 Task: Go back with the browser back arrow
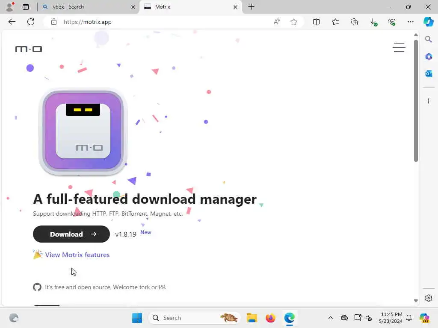12,22
